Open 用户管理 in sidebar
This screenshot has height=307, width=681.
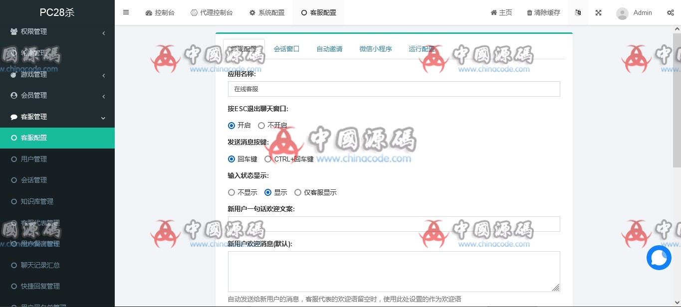pos(57,159)
